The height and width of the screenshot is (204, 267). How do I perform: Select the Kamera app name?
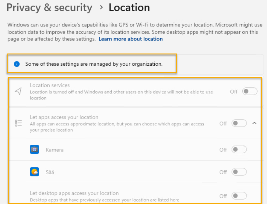(x=54, y=150)
